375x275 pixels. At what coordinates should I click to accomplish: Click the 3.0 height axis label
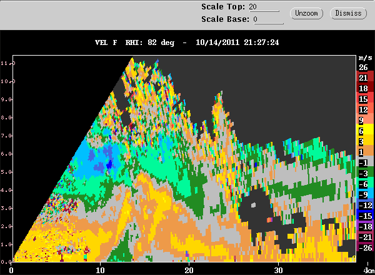6,208
